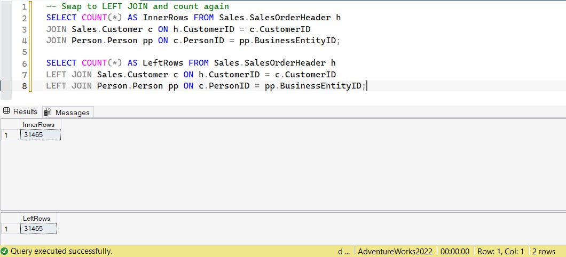Viewport: 566px width, 257px height.
Task: Place cursor in the comment on line 1
Action: coord(138,6)
